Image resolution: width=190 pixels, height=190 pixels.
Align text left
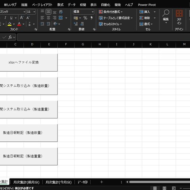click(42, 18)
